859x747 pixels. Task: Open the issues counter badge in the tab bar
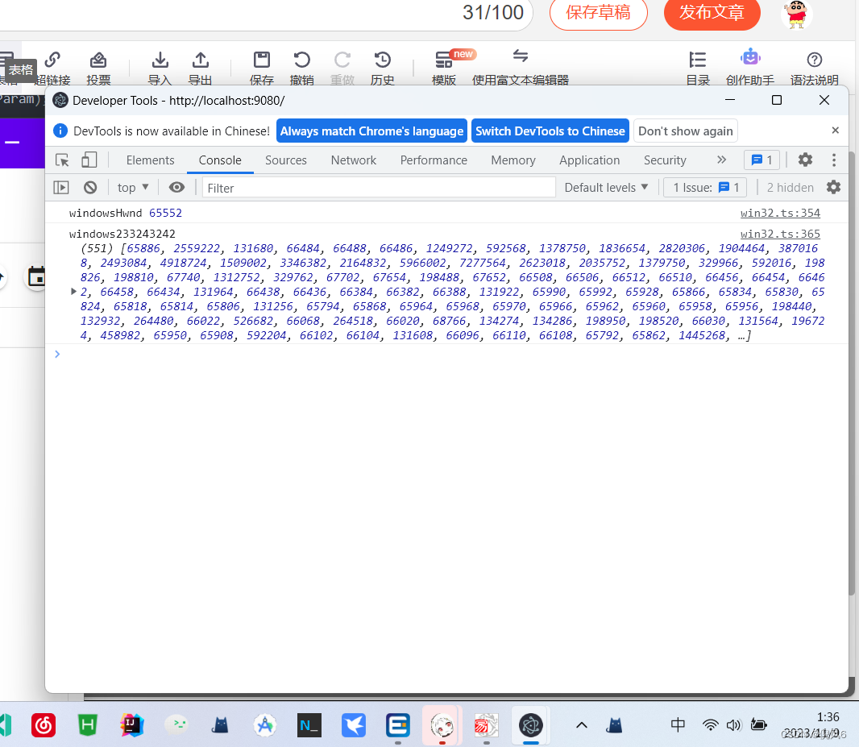(761, 160)
